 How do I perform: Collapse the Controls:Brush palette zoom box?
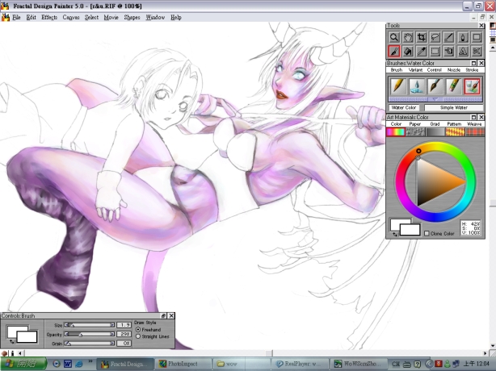[163, 315]
